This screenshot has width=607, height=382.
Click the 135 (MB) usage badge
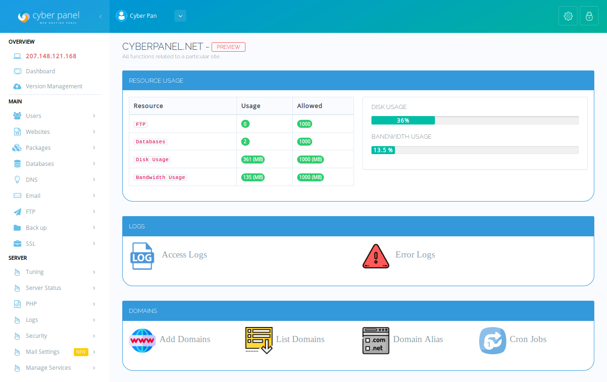253,178
